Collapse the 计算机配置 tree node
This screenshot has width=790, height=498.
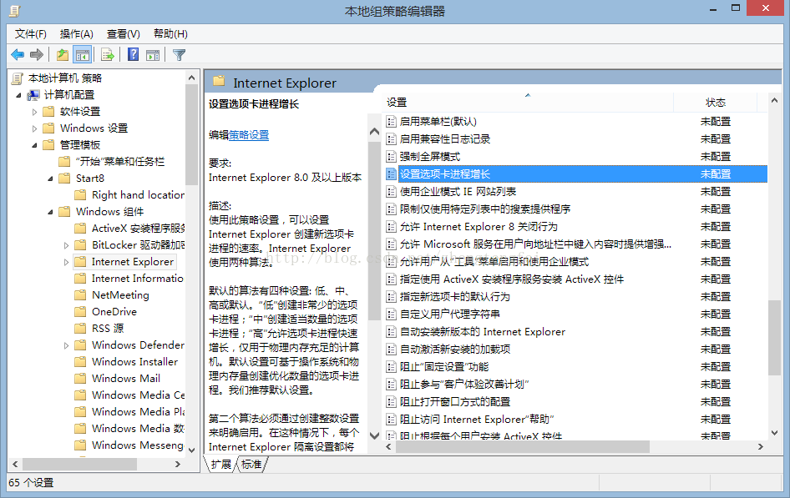tap(18, 95)
